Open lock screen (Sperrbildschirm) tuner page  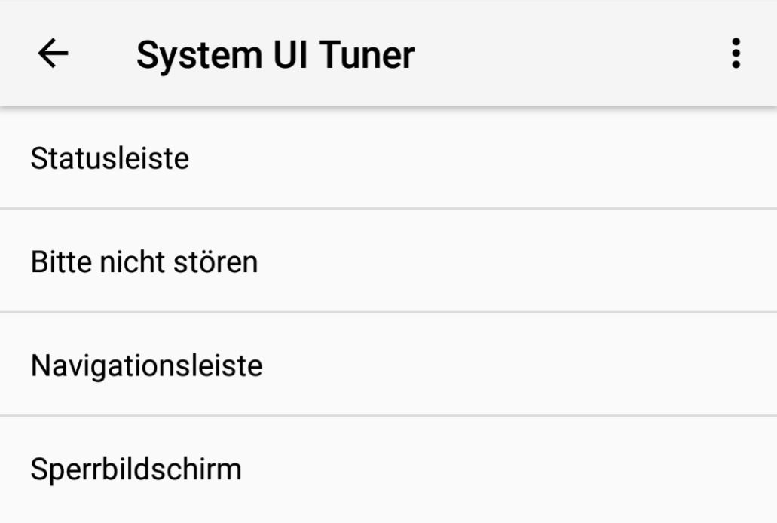(136, 469)
